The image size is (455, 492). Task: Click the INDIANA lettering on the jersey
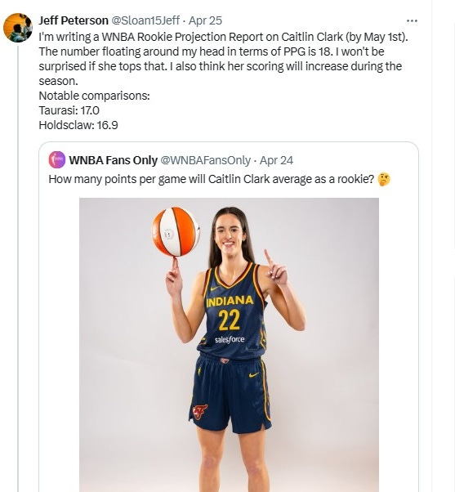point(230,301)
